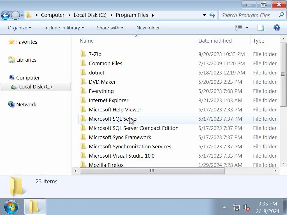Select Microsoft Synchronization Services folder name
This screenshot has height=215, width=287.
(x=130, y=147)
